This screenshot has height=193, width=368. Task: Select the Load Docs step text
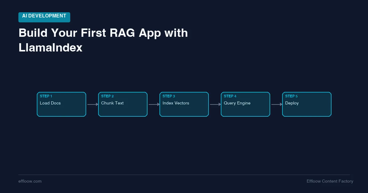50,103
